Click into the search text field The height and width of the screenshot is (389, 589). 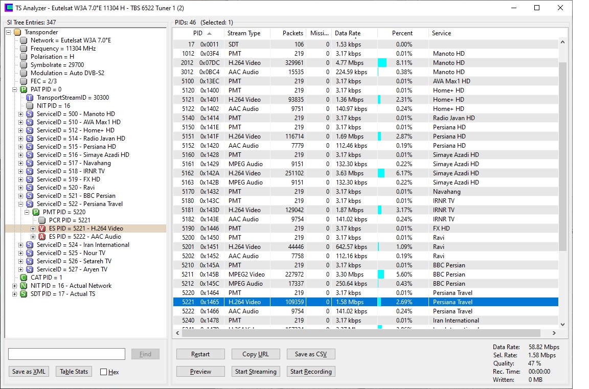(x=66, y=354)
